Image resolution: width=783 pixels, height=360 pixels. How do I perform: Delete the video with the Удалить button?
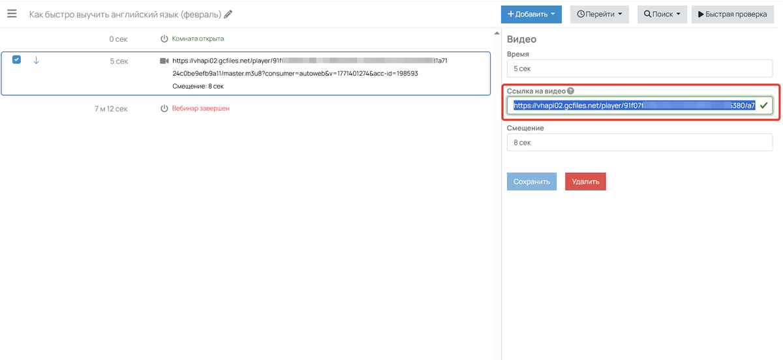click(585, 181)
